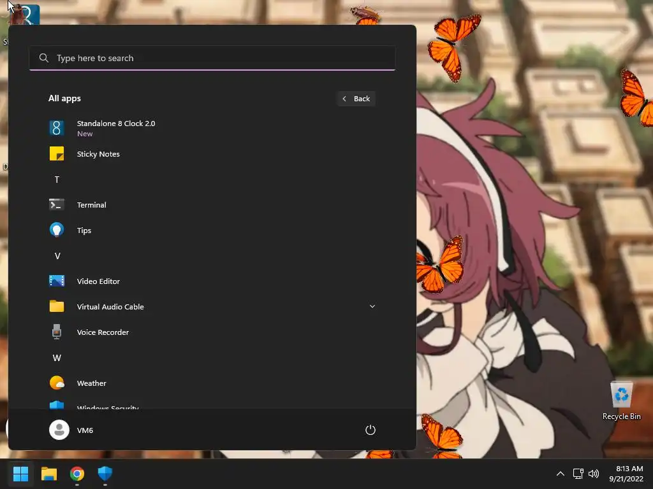Select the Weather label text

92,383
